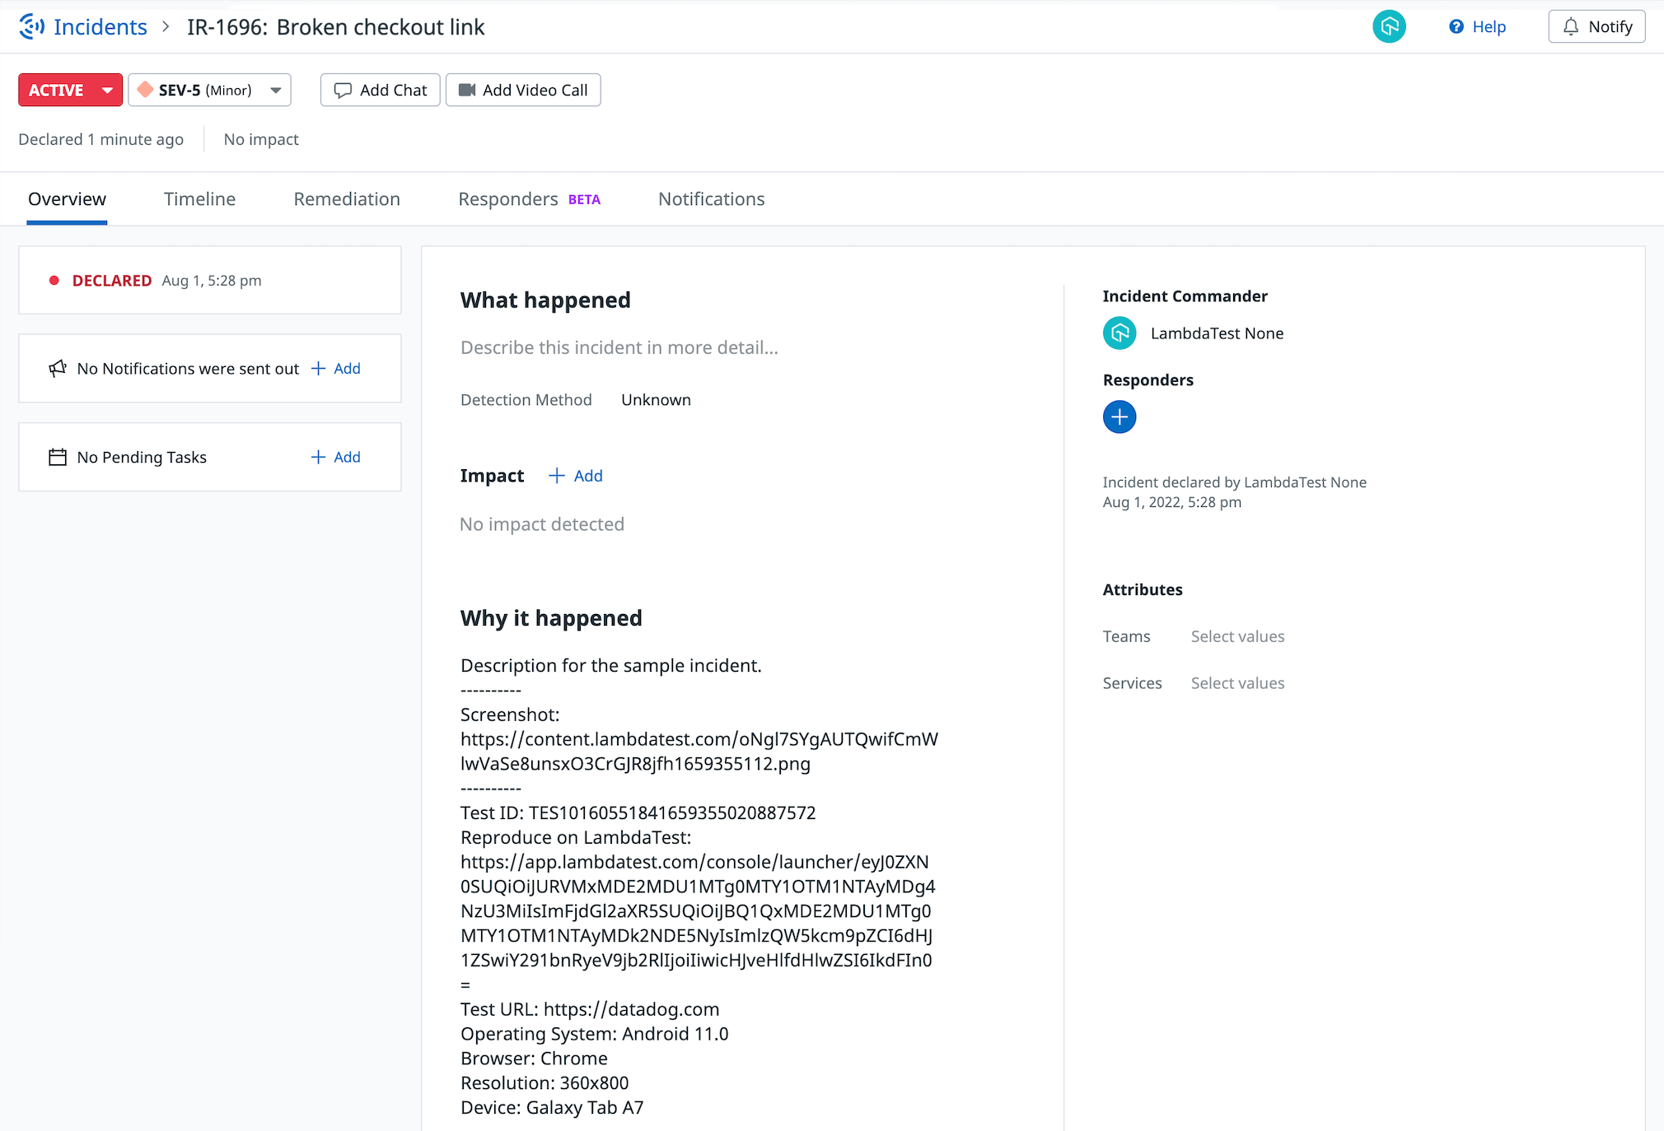Click the Describe this incident text field
The width and height of the screenshot is (1664, 1131).
tap(619, 347)
